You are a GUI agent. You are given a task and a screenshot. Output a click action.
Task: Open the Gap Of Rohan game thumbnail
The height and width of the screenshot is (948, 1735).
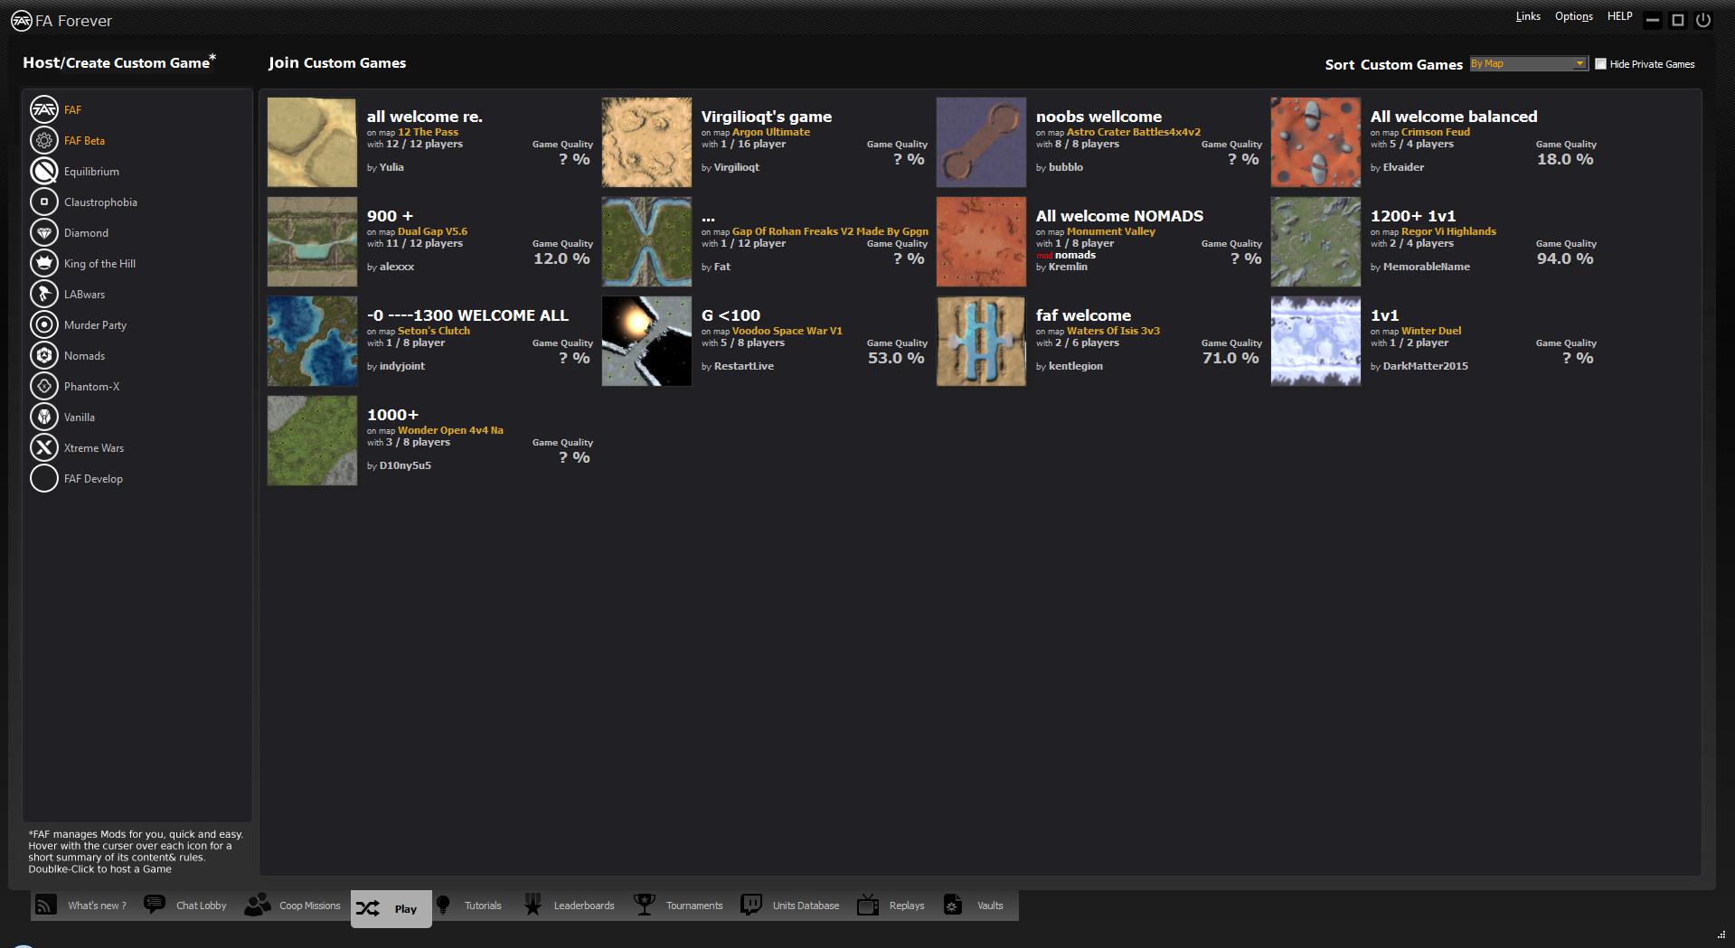coord(646,242)
